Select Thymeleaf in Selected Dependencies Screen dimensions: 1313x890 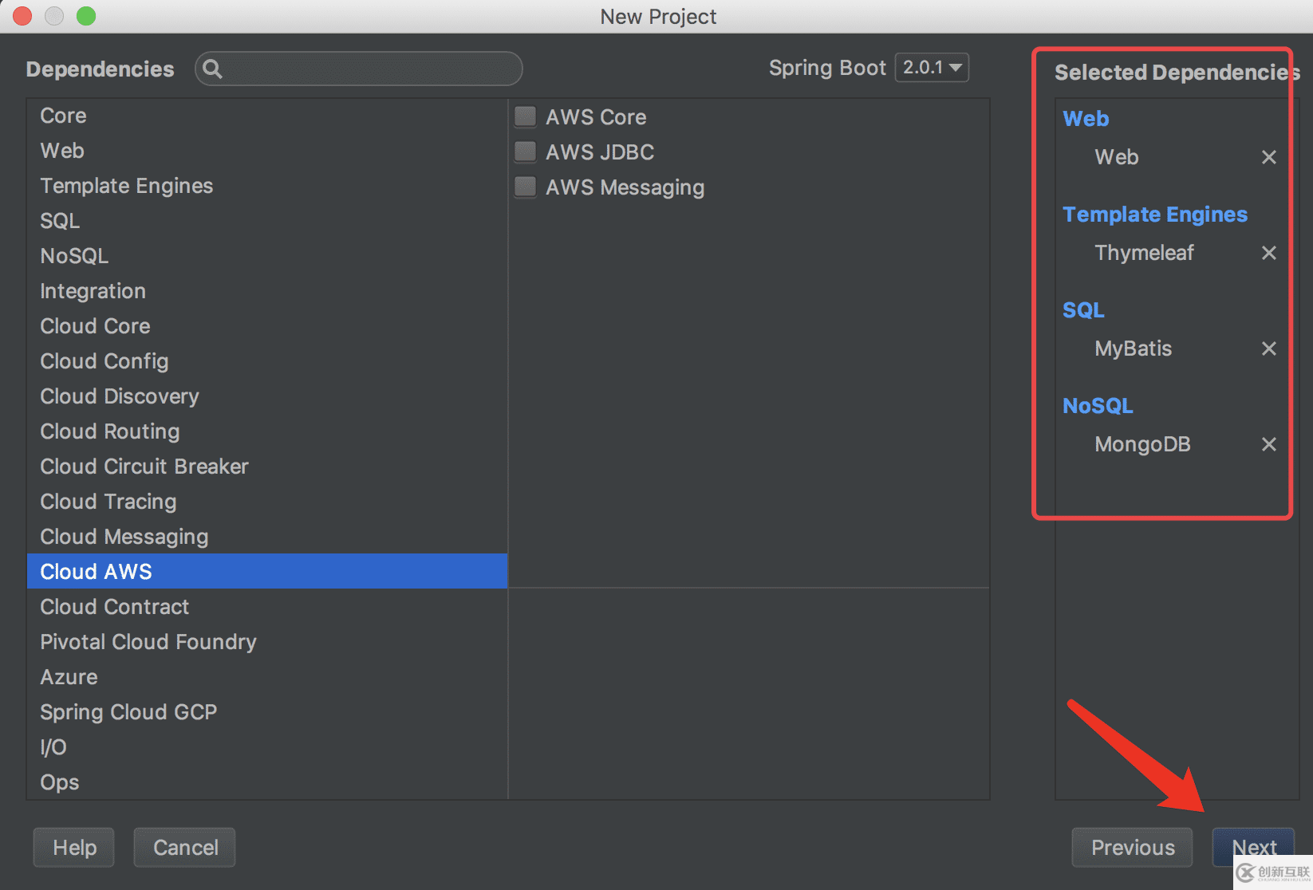[1144, 253]
